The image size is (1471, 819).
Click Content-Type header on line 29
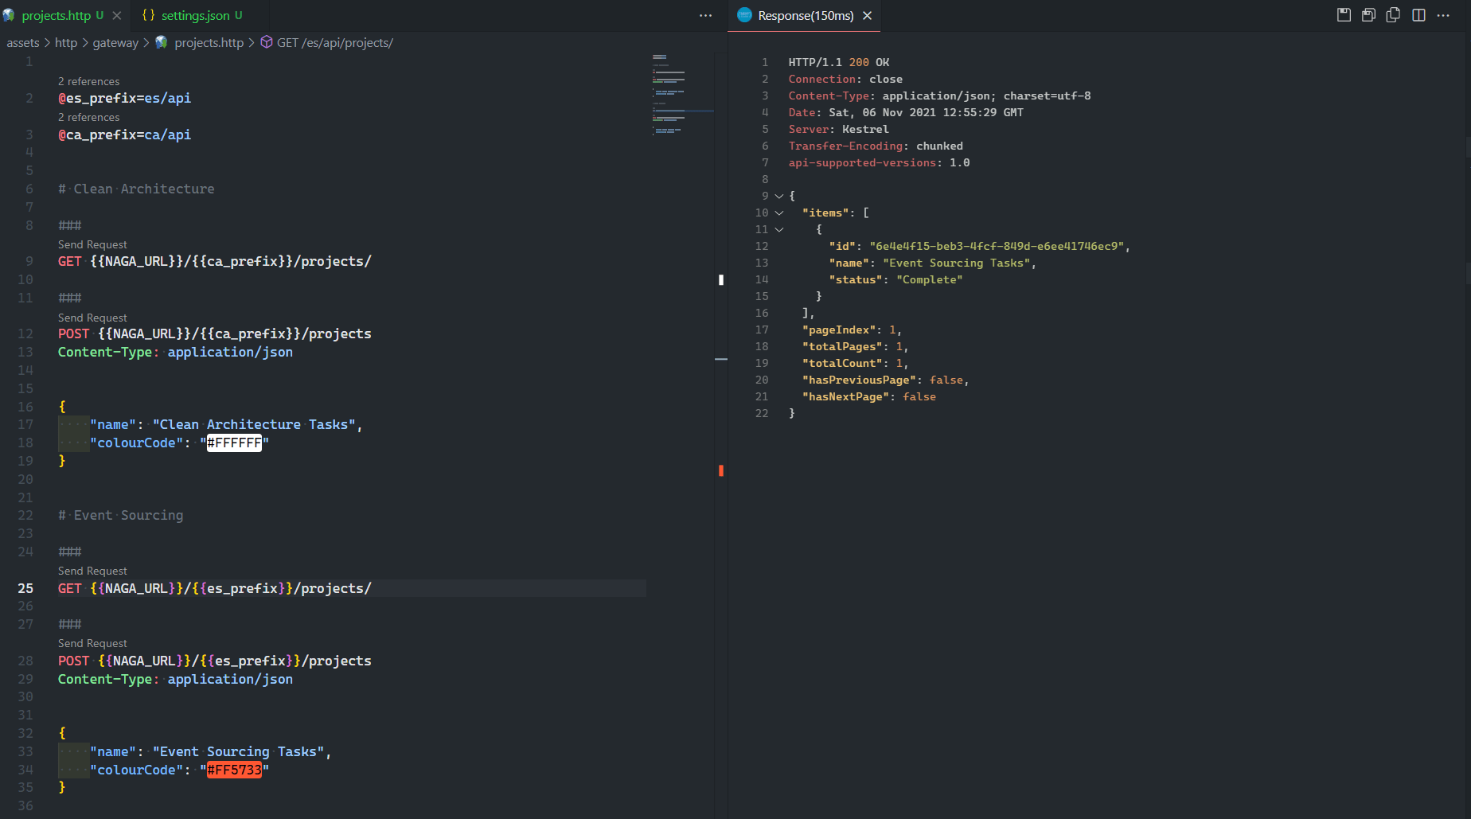(x=175, y=680)
